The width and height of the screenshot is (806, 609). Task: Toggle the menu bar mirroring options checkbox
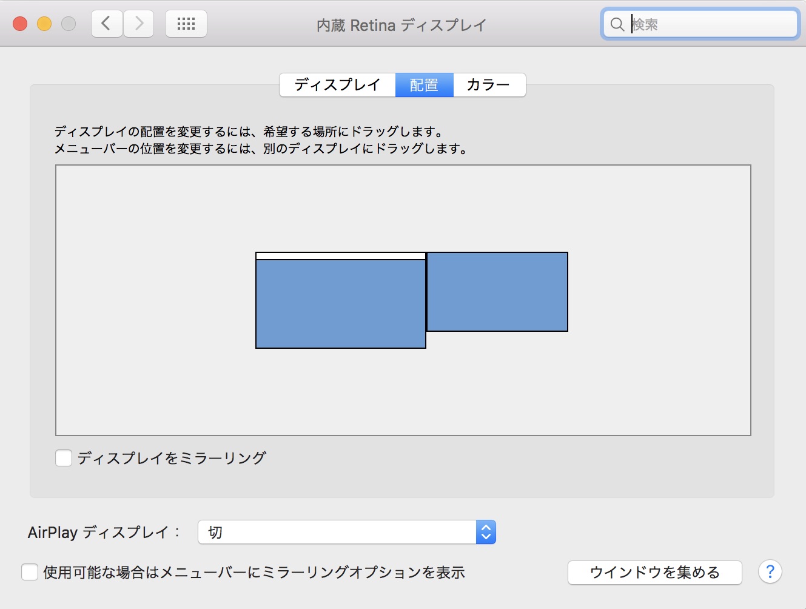pyautogui.click(x=30, y=572)
